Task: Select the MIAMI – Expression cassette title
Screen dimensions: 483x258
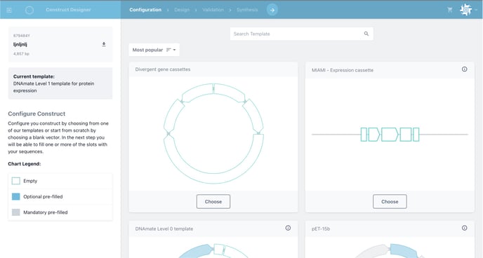Action: coord(342,70)
